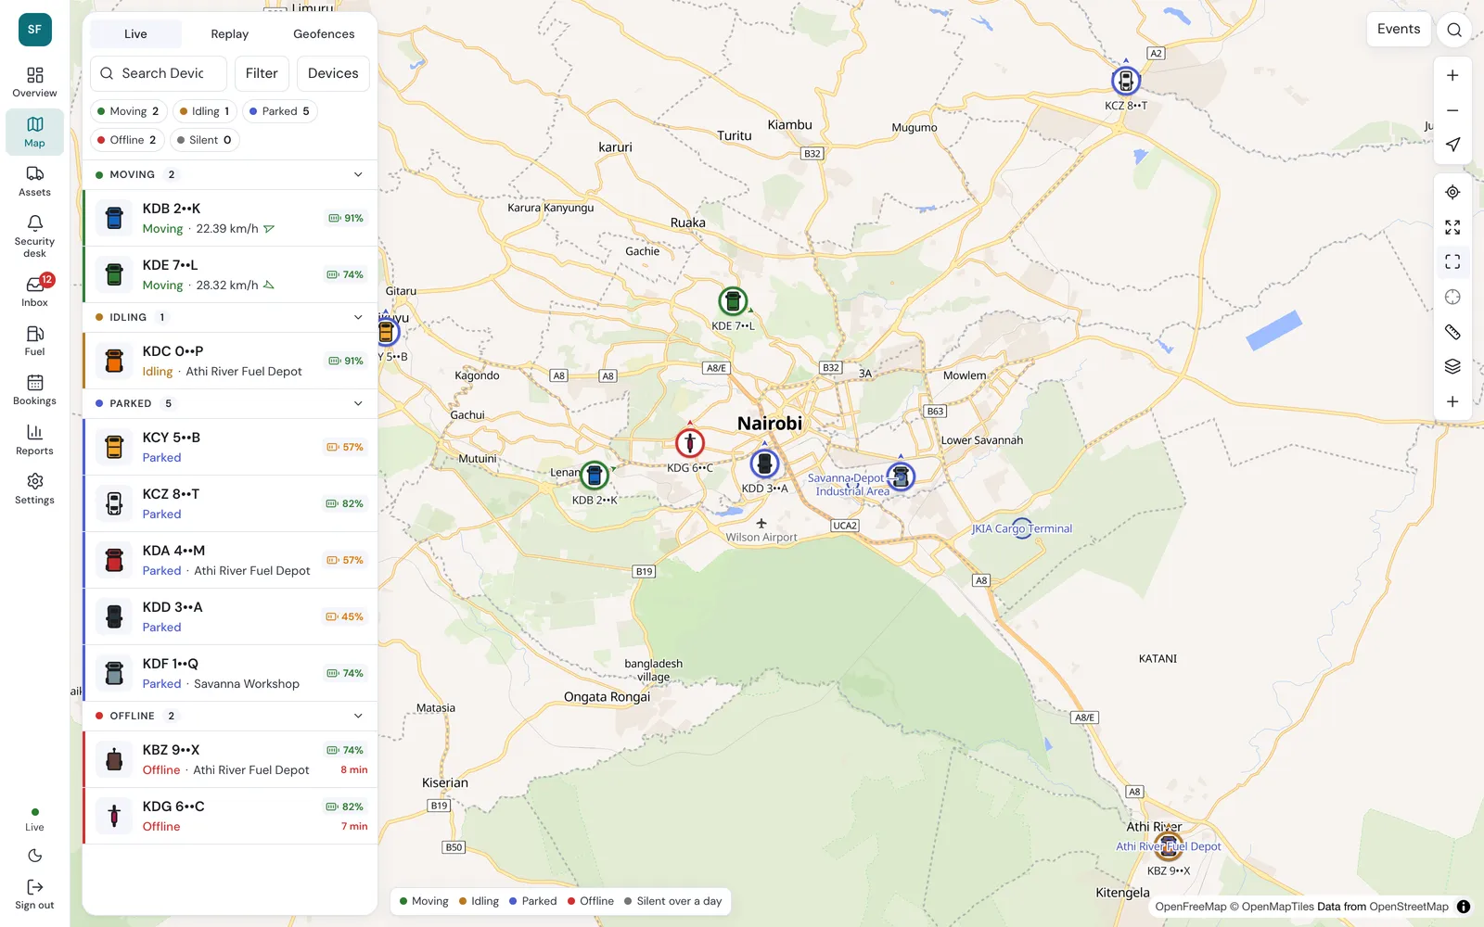Zoom in the map with plus
The width and height of the screenshot is (1484, 927).
coord(1452,75)
